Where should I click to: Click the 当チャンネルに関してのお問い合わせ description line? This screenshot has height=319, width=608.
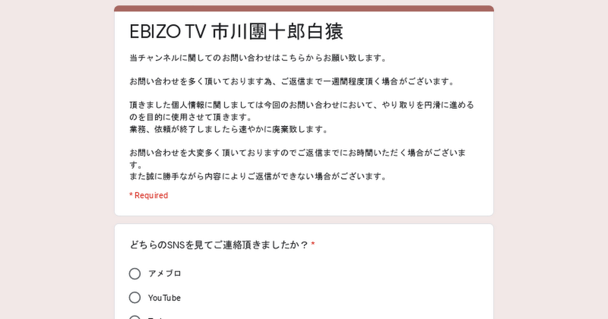pos(259,58)
